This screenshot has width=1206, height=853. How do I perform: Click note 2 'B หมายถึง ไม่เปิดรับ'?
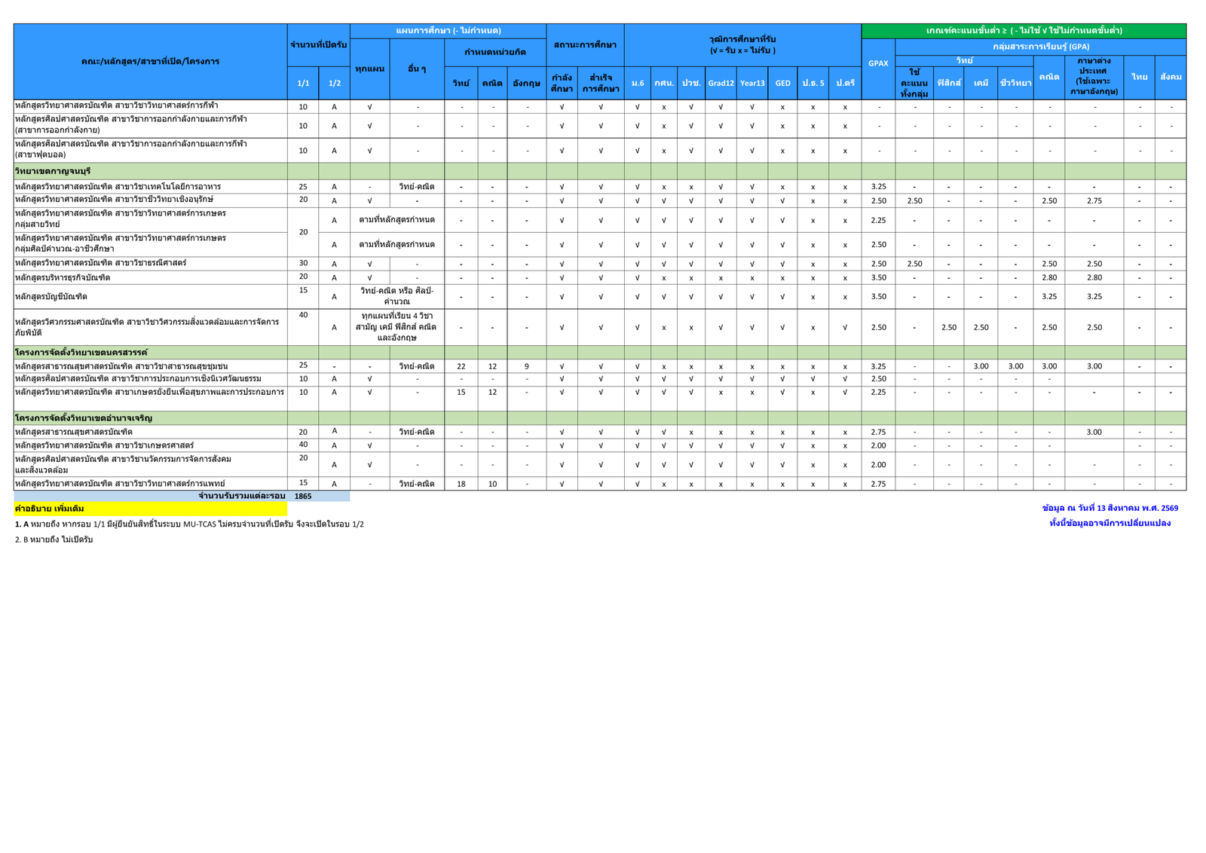[54, 540]
